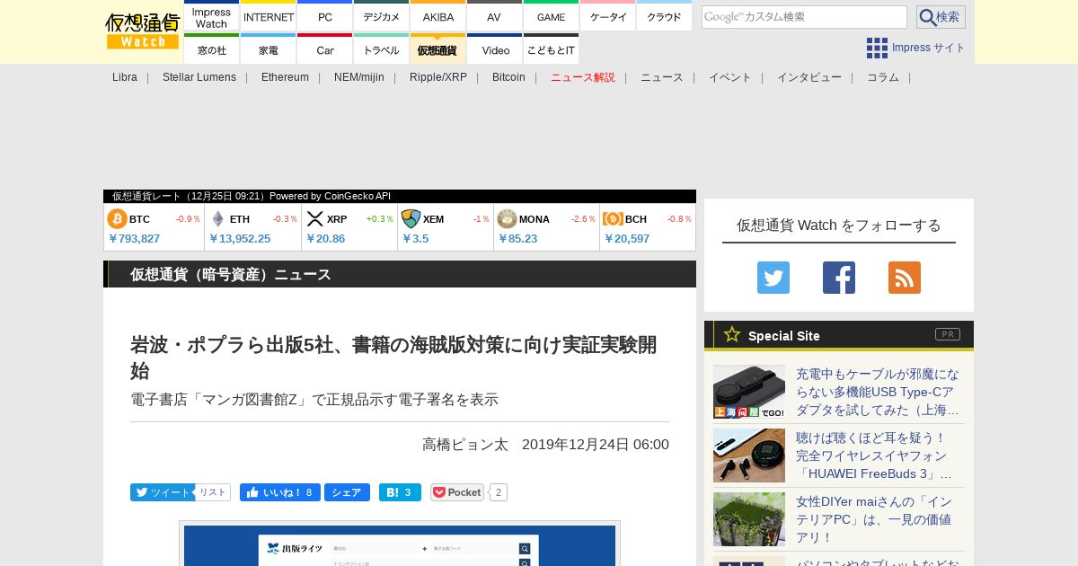The height and width of the screenshot is (566, 1078).
Task: Open the HUAWEI FreeBuds 3 article thumbnail
Action: (749, 455)
